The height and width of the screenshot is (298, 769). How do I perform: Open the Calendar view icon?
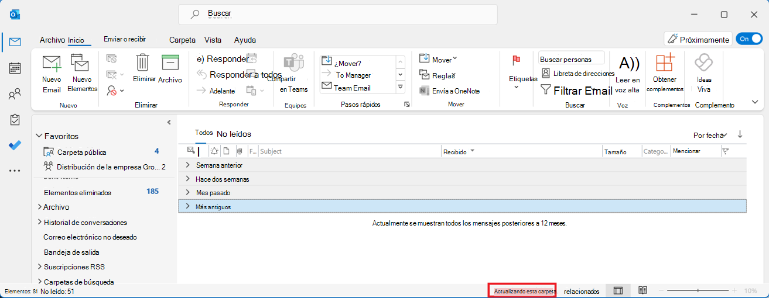(15, 68)
